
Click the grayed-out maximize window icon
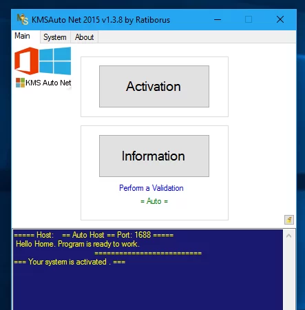coord(249,19)
